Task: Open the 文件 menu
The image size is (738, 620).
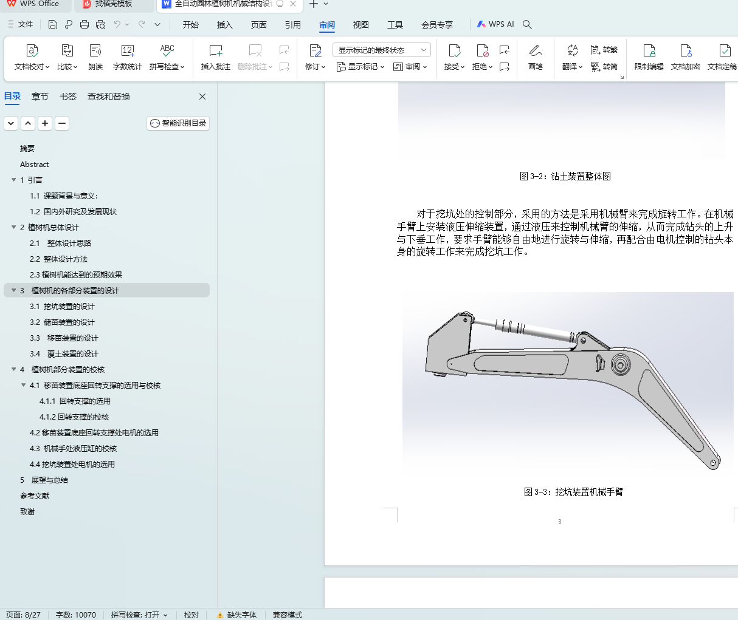Action: [x=21, y=24]
